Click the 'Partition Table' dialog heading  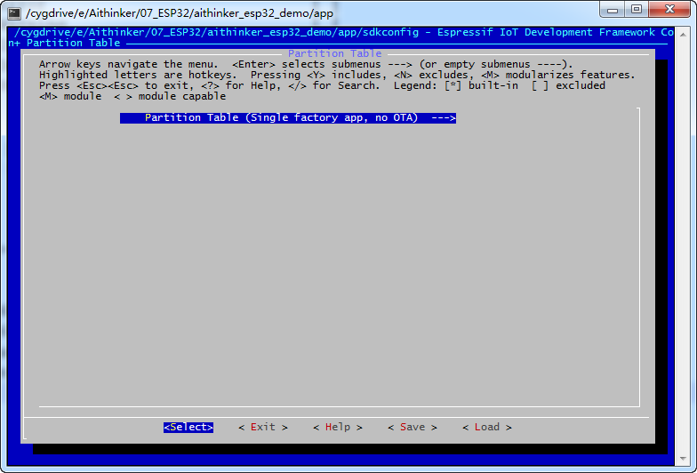coord(334,53)
